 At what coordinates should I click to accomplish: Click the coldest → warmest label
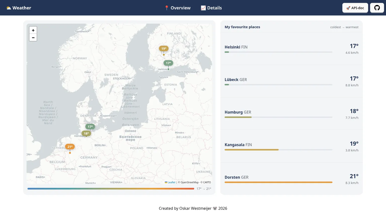point(344,27)
